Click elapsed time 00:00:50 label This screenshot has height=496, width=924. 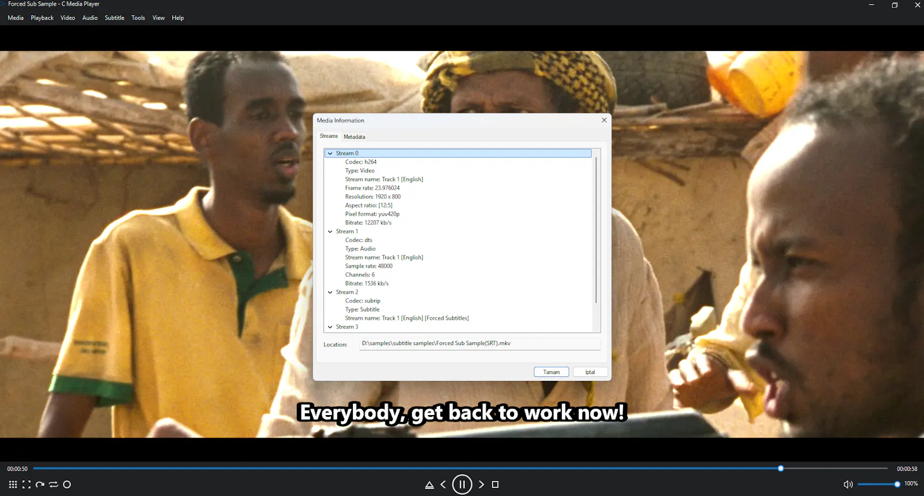click(17, 469)
